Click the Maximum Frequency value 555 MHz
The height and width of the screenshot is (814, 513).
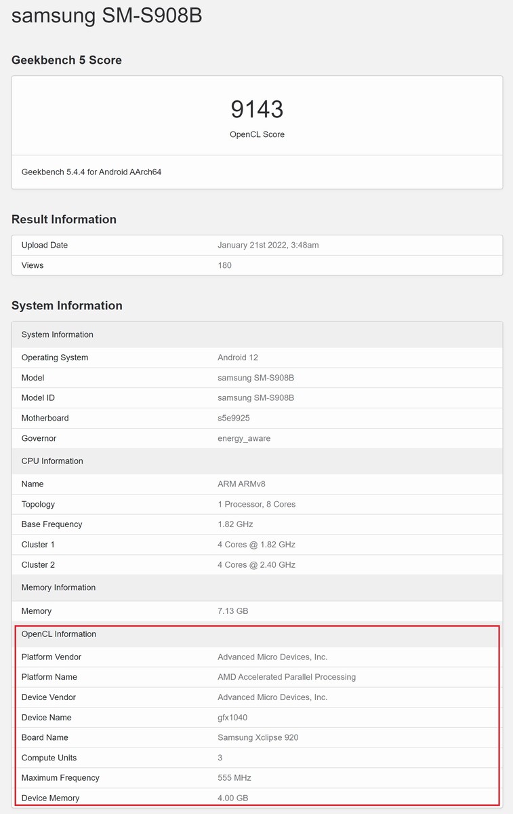(234, 778)
